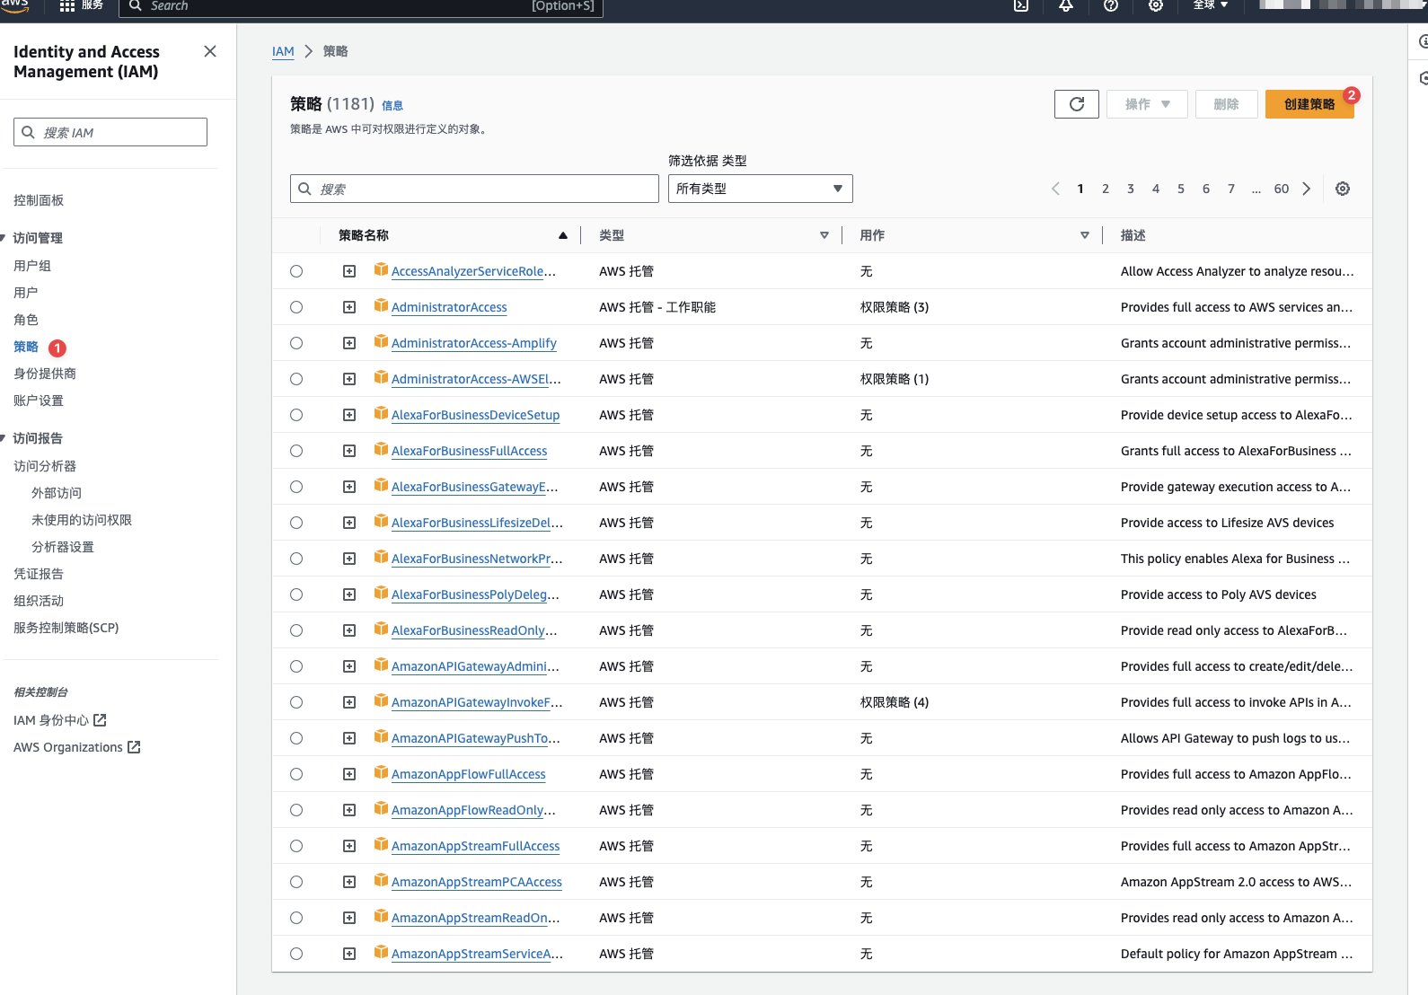The height and width of the screenshot is (995, 1428).
Task: Focus the top console Search bar
Action: [361, 6]
